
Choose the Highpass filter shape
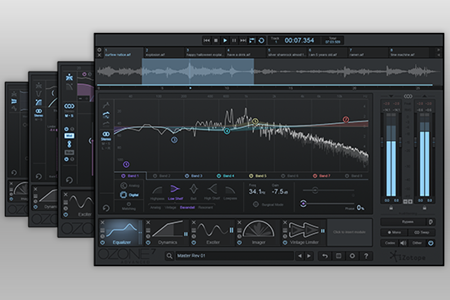click(x=157, y=193)
